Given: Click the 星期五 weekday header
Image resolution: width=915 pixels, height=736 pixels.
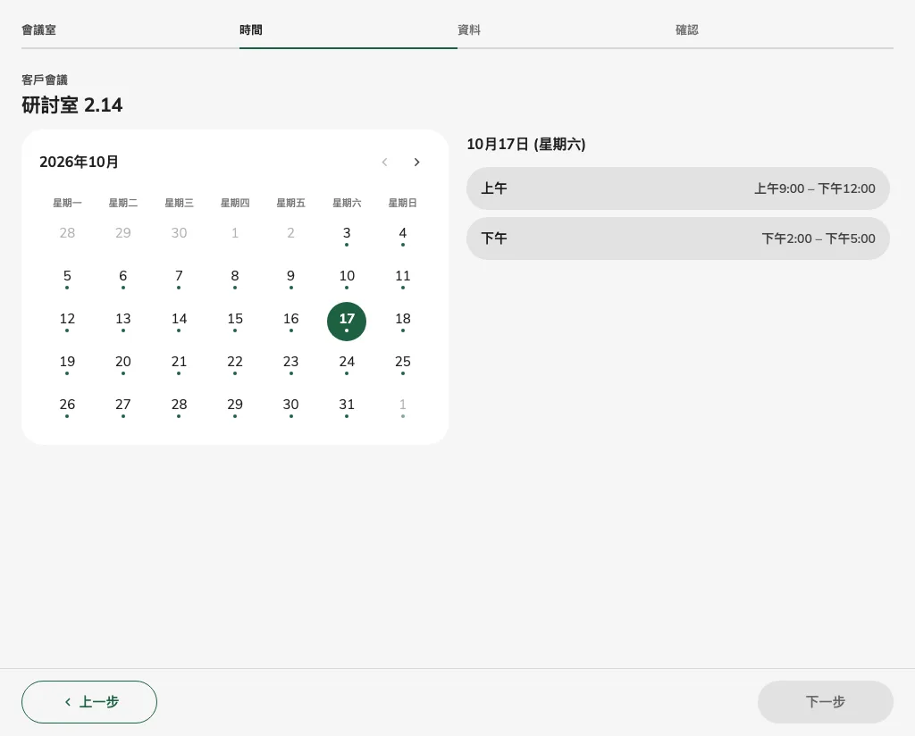Looking at the screenshot, I should point(290,203).
